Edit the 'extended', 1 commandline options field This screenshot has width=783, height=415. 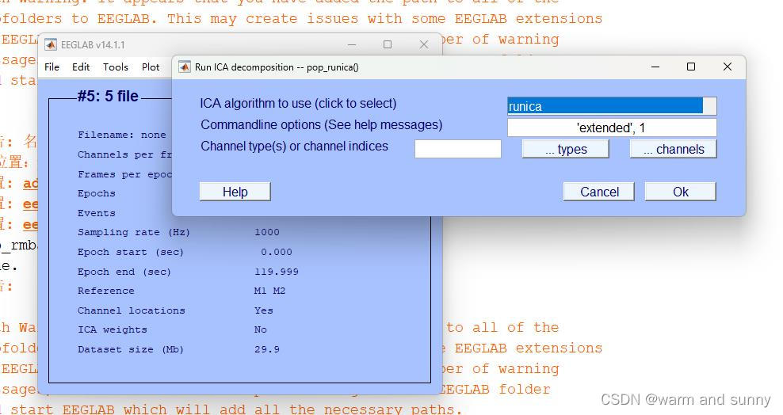pyautogui.click(x=612, y=128)
